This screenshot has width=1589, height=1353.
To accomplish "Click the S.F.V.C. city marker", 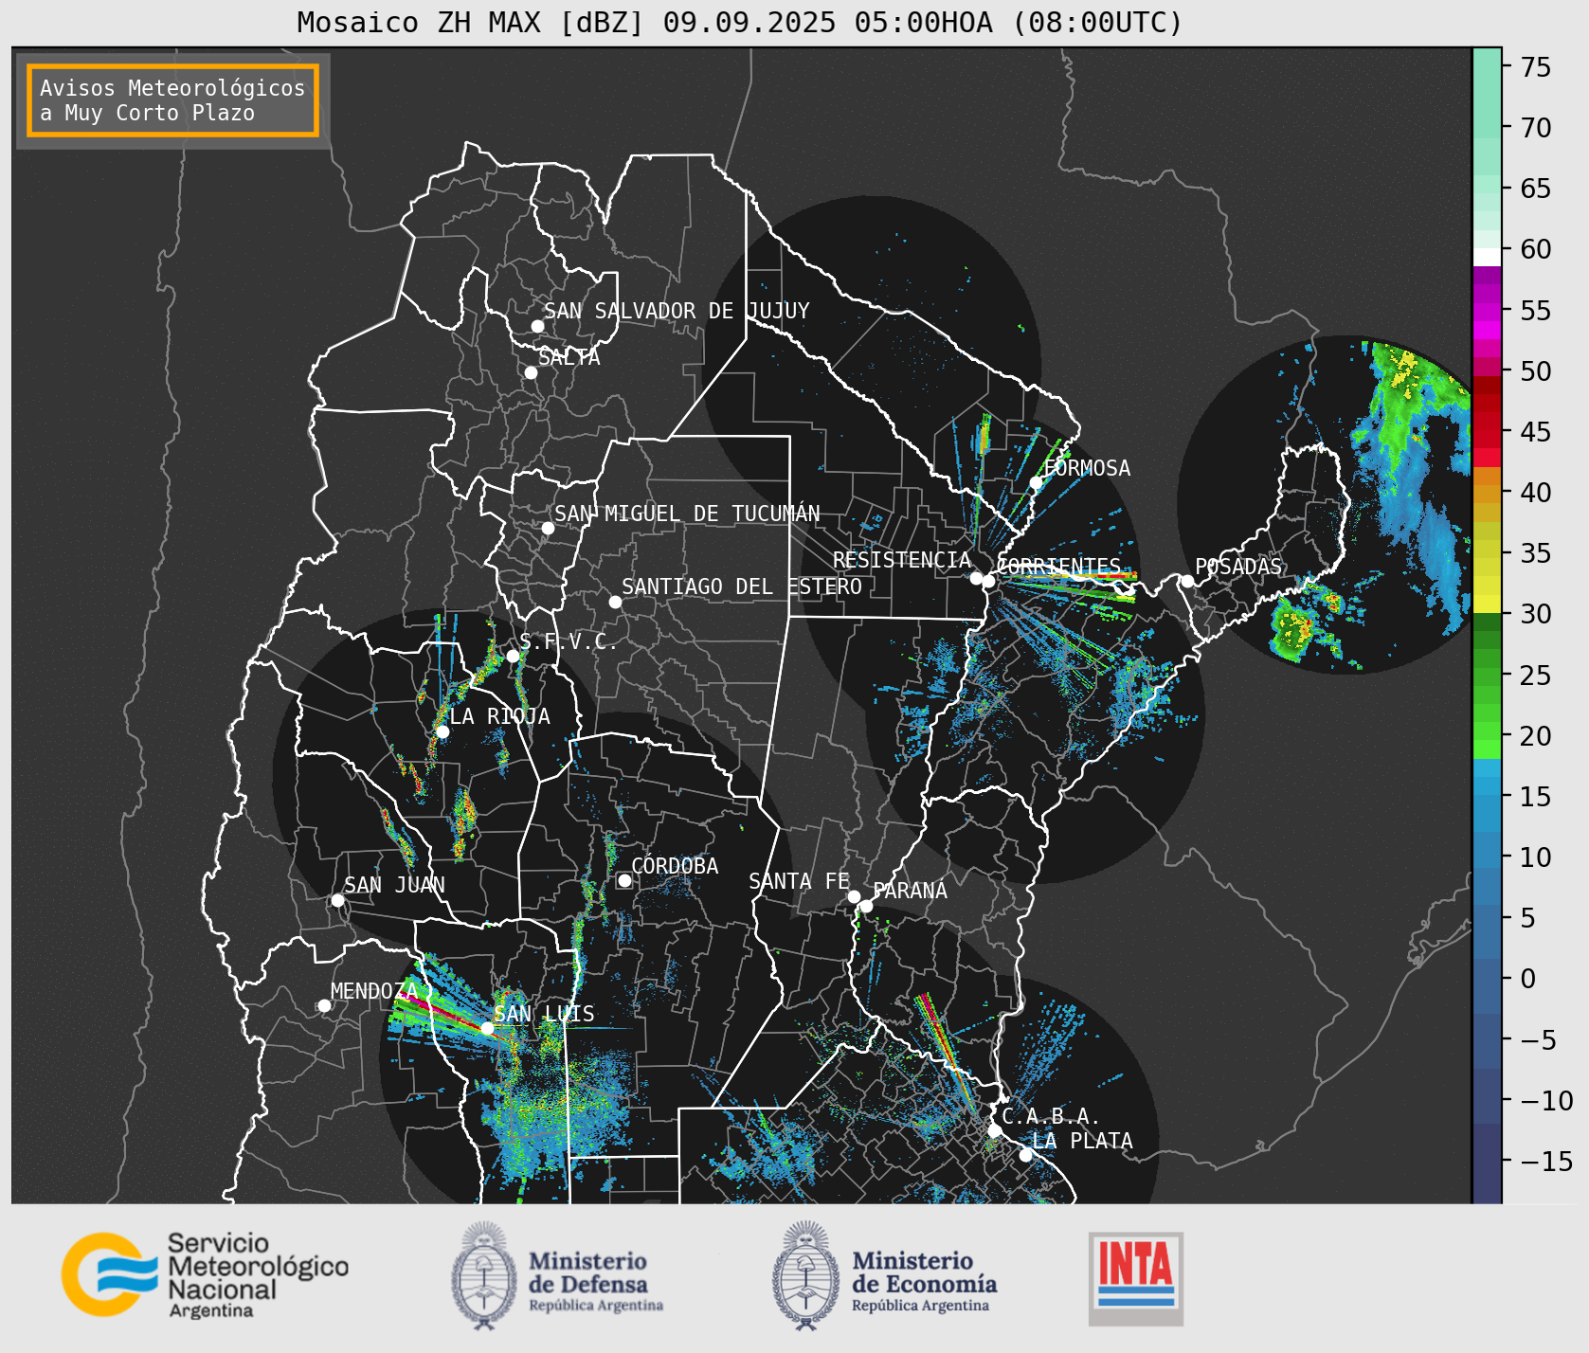I will pos(513,656).
